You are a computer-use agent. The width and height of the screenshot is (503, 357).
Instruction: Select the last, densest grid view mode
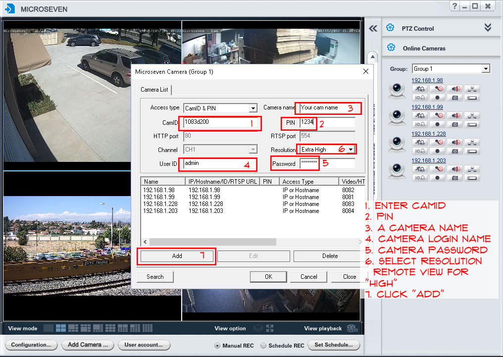coord(148,328)
